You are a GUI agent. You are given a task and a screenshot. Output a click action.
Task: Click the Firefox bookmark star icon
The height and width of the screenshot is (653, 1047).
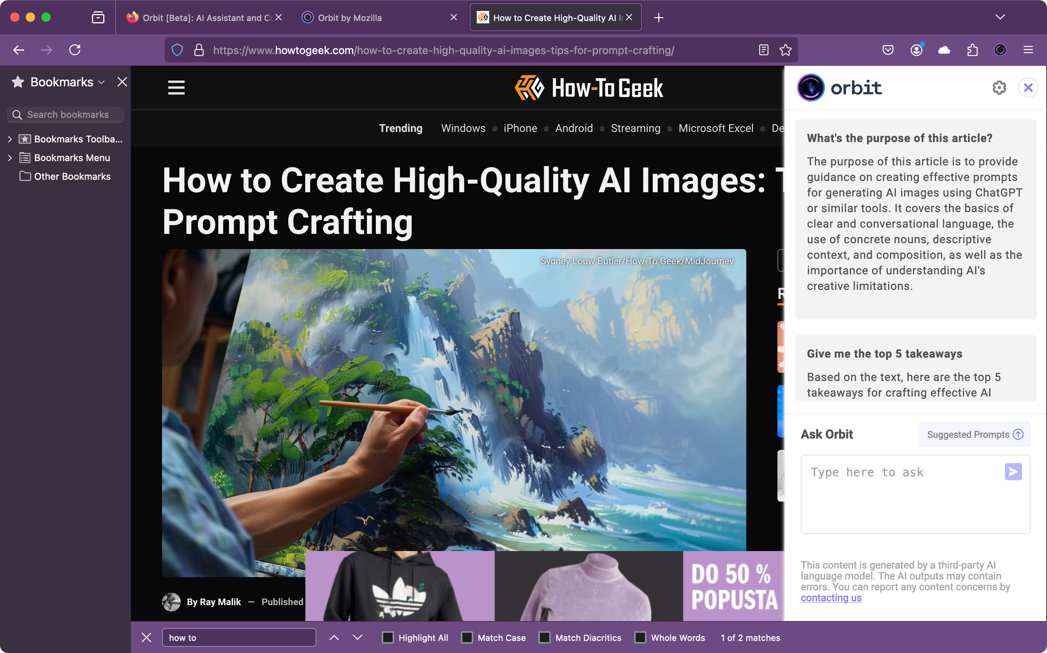pos(786,51)
